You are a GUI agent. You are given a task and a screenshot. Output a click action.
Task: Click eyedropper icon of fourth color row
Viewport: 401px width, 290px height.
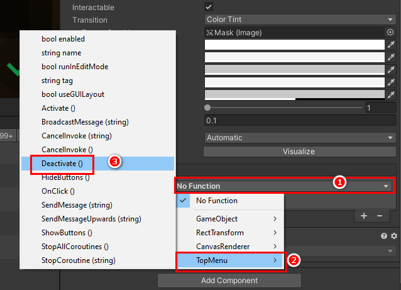click(x=391, y=82)
